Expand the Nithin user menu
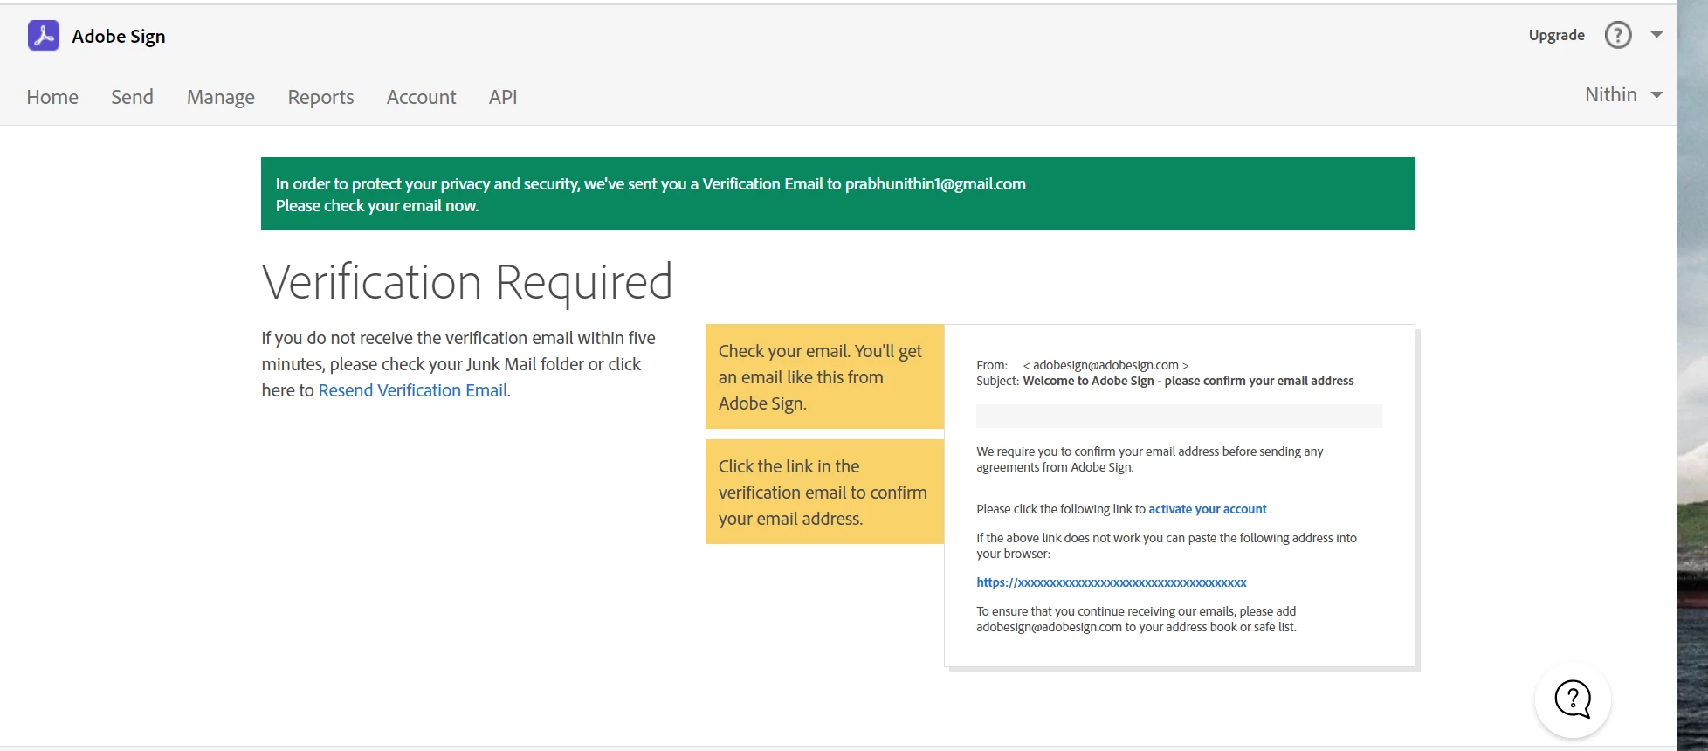This screenshot has width=1708, height=751. pyautogui.click(x=1623, y=94)
